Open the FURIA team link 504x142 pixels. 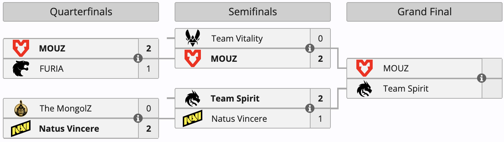click(x=51, y=69)
